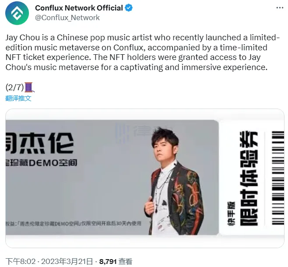Click the fine print usage terms line

coord(73,223)
